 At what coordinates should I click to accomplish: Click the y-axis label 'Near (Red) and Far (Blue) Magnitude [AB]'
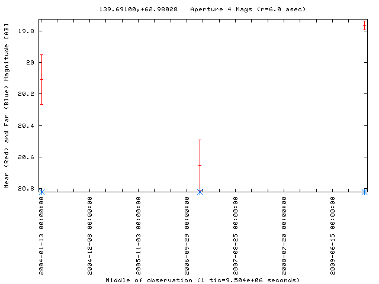pyautogui.click(x=7, y=106)
